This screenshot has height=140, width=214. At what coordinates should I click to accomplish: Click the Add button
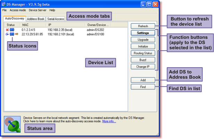coord(143,80)
